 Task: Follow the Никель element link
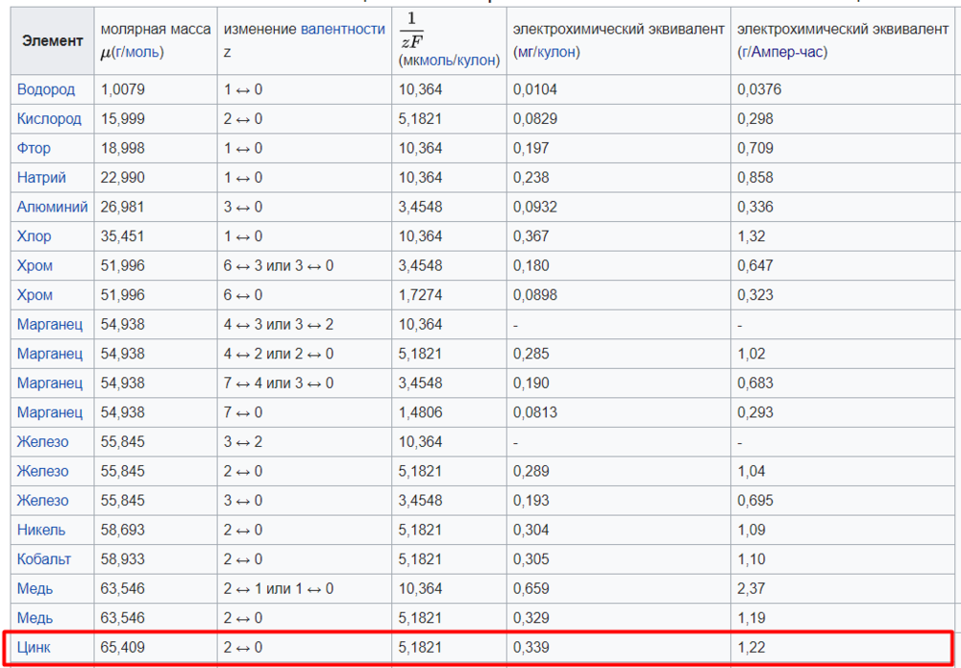pos(41,530)
